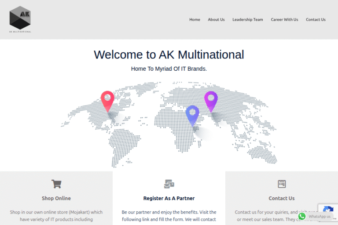Click the AK Multinational logo

click(20, 19)
